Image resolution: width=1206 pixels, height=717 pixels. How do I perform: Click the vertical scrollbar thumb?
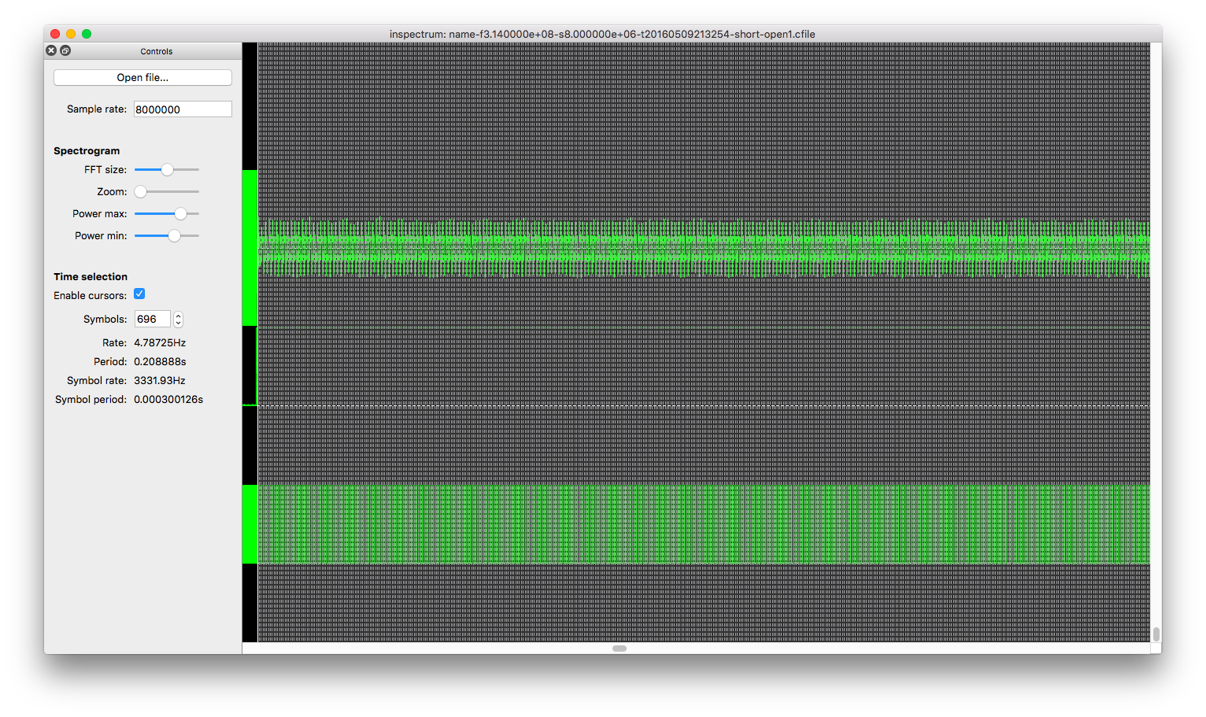[1156, 634]
